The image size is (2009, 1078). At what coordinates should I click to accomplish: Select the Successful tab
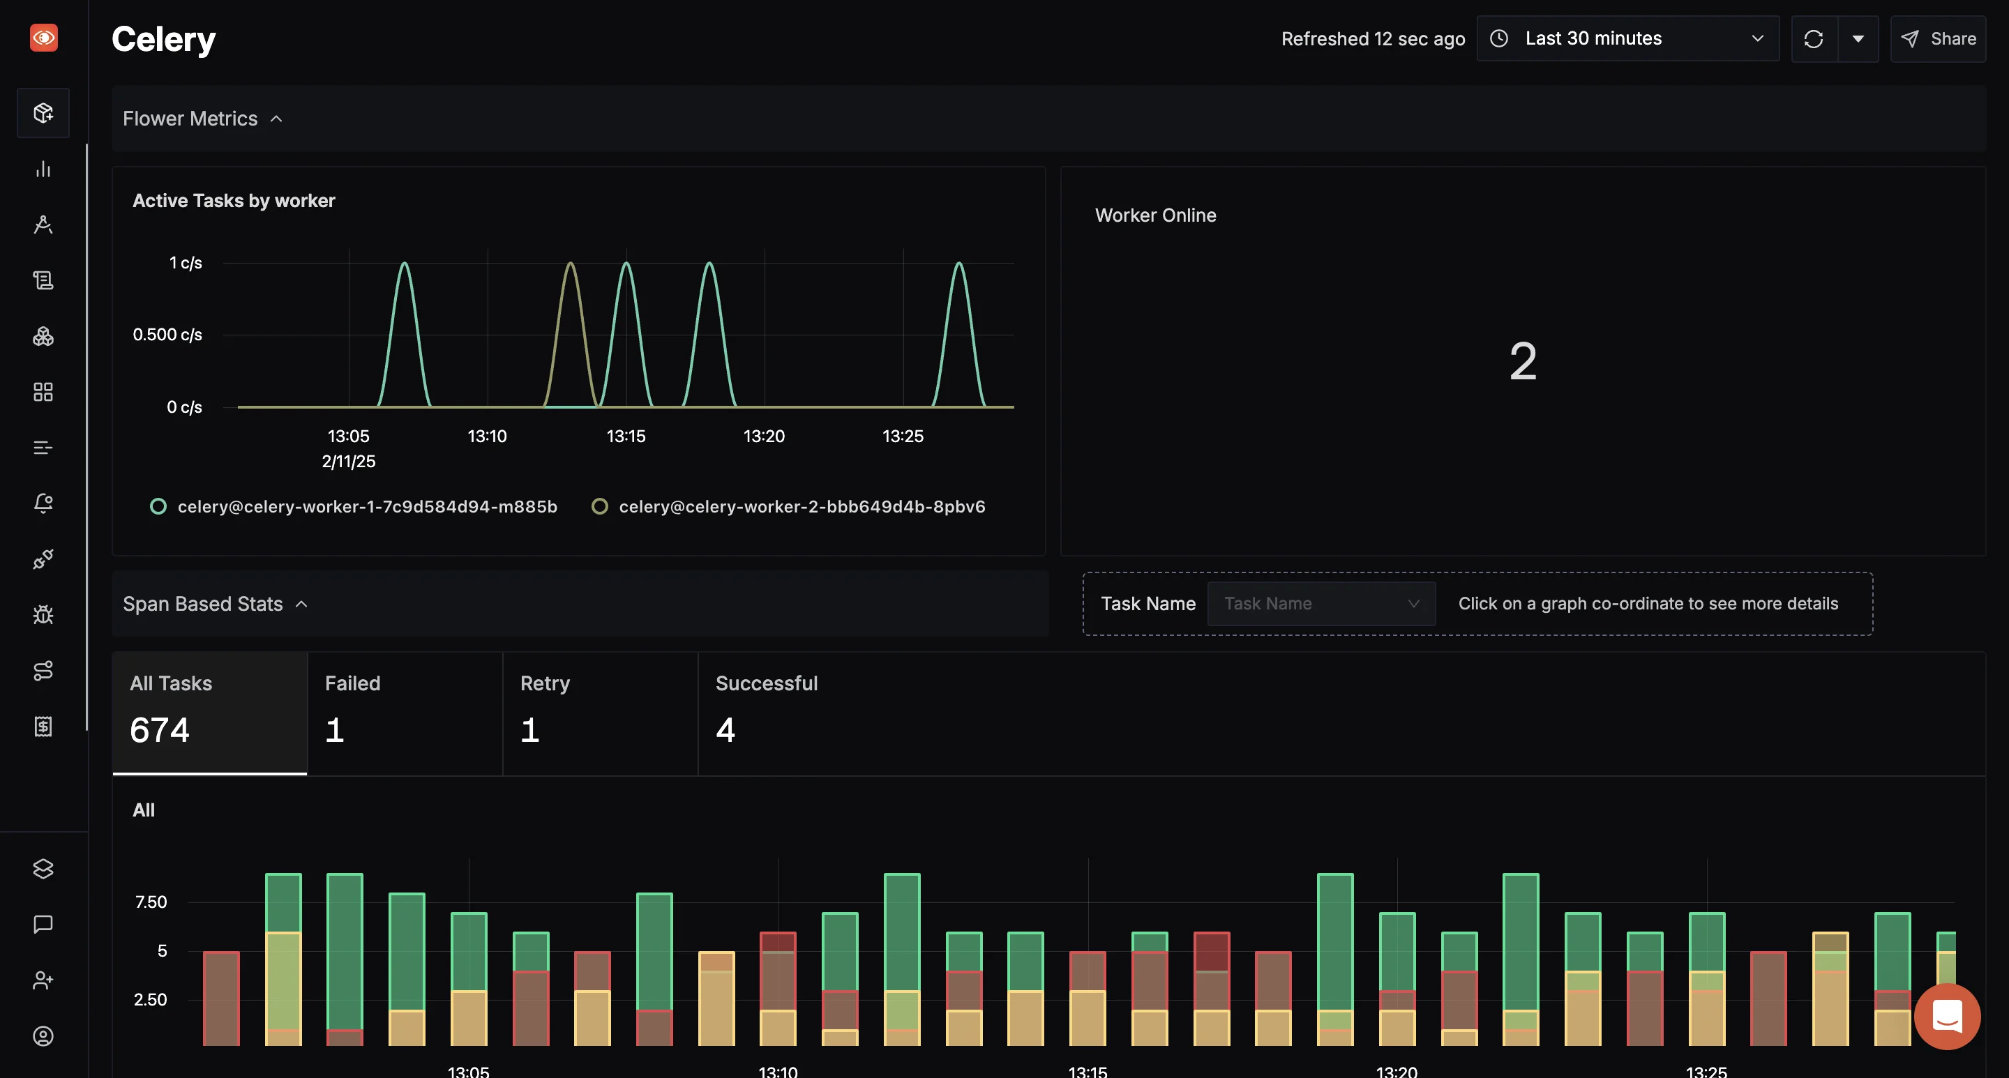pyautogui.click(x=795, y=713)
